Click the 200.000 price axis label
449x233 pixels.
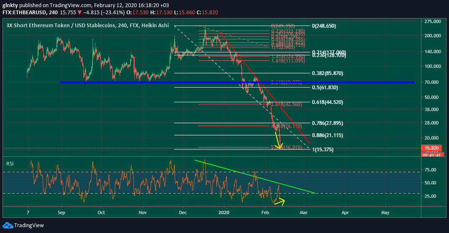click(432, 36)
